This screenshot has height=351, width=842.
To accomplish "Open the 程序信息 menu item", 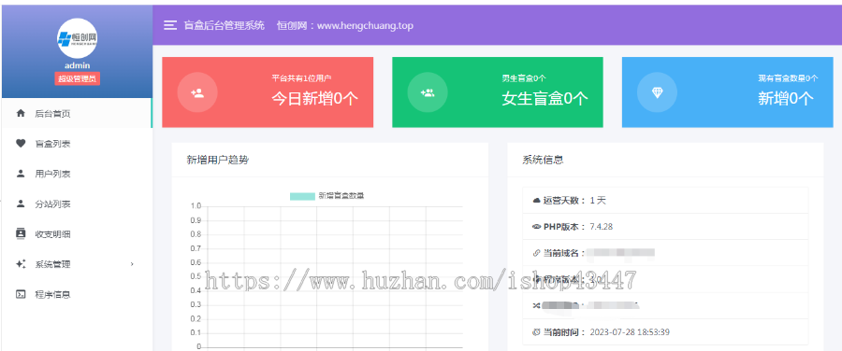I will (77, 294).
